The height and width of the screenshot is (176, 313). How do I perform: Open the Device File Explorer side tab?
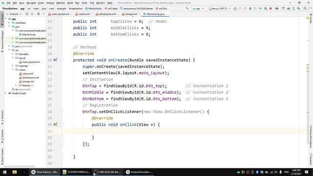(x=311, y=136)
